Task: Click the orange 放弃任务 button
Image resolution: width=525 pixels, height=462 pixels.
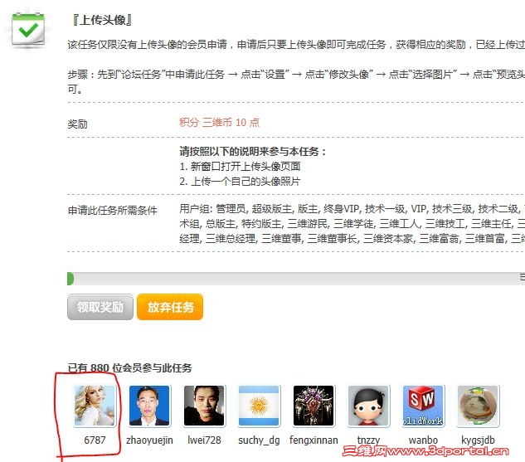Action: (x=170, y=307)
